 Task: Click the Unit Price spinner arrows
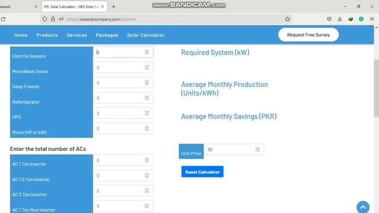point(258,150)
